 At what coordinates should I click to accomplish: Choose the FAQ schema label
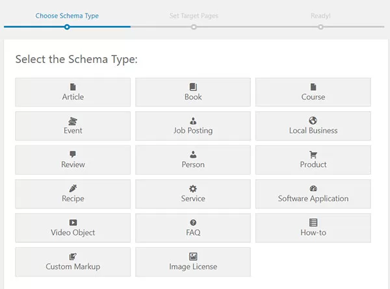(x=193, y=232)
